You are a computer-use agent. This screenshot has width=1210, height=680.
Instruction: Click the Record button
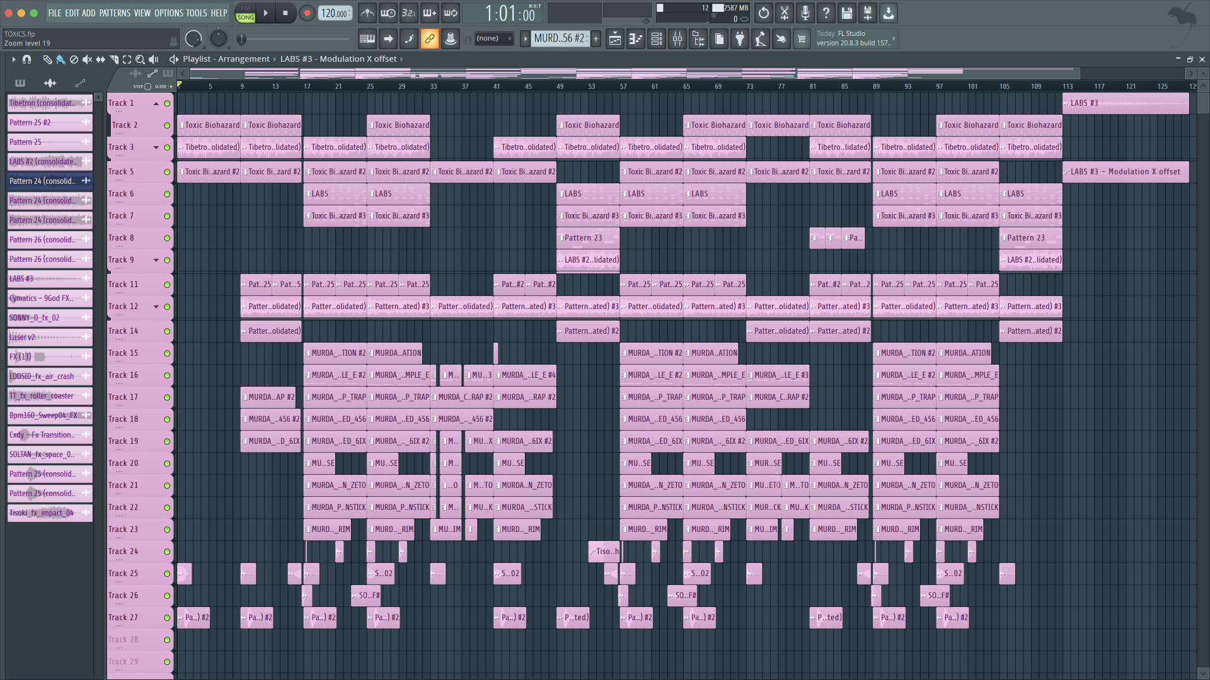tap(307, 13)
